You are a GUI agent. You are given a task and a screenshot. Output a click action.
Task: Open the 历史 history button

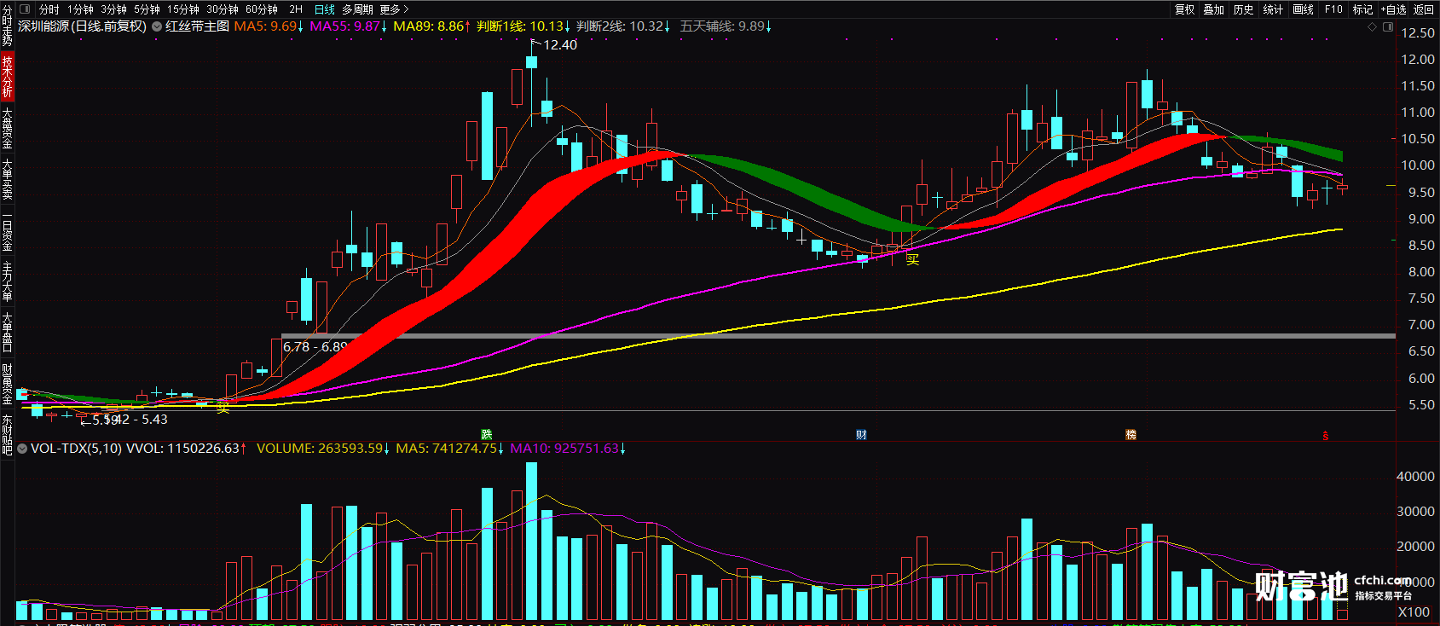[1244, 9]
